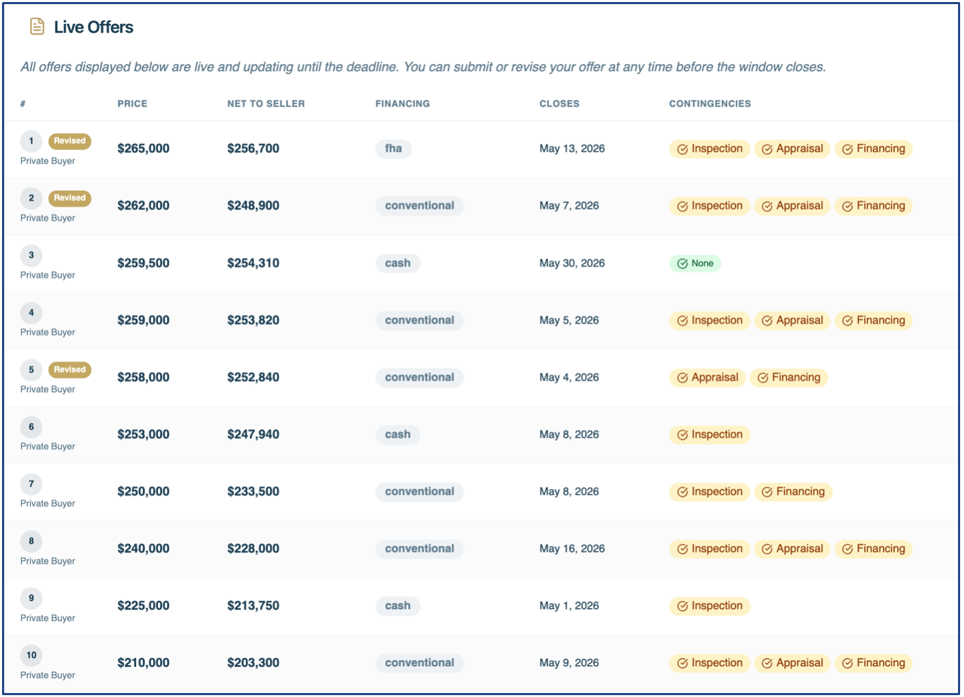Click the May 7, 2026 closing date
Viewport: 964px width, 697px height.
click(x=569, y=206)
